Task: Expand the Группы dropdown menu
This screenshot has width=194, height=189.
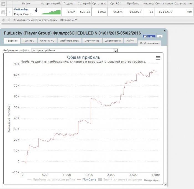Action: click(x=69, y=20)
